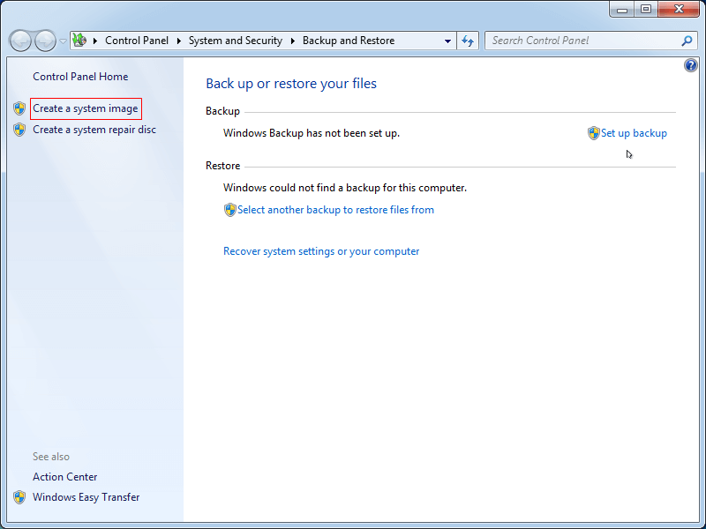Open Create a system image link

[x=85, y=108]
